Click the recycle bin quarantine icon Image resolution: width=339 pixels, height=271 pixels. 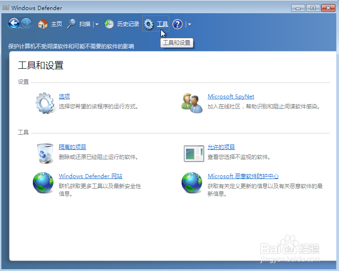[45, 153]
